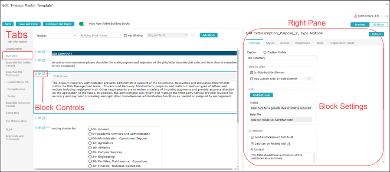Click the Full Screen link
Viewport: 390px width, 172px height.
(61, 76)
